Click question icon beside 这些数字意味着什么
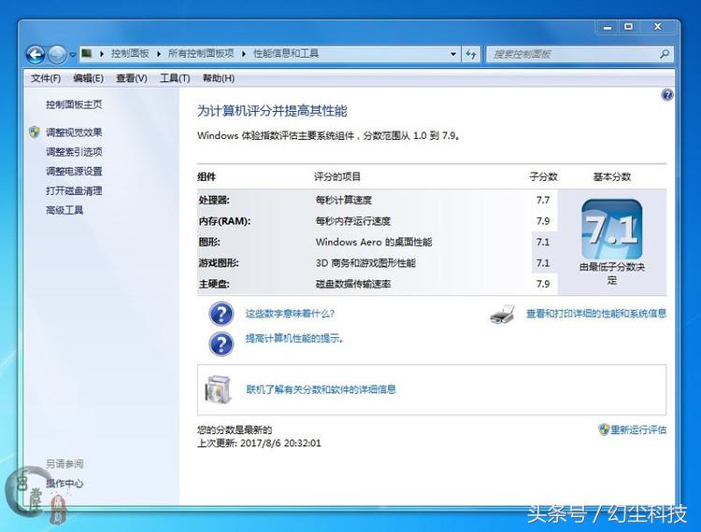Viewport: 701px width, 532px height. click(x=222, y=314)
